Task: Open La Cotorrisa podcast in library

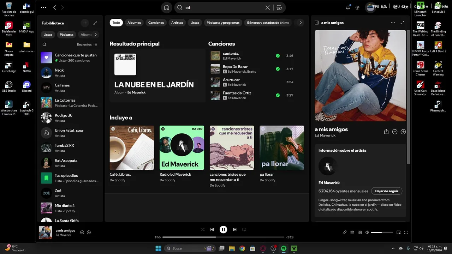Action: [x=70, y=103]
